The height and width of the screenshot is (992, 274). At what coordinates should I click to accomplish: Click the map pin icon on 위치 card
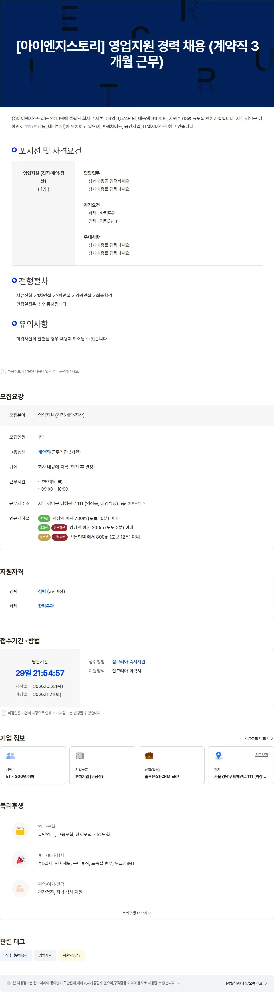[x=219, y=755]
